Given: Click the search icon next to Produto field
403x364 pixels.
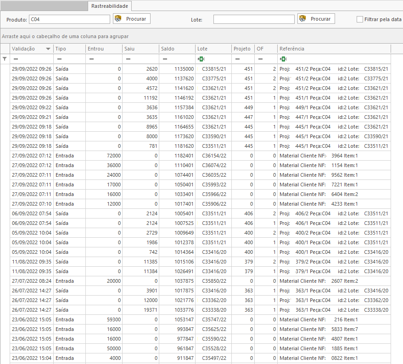Looking at the screenshot, I should tap(118, 19).
